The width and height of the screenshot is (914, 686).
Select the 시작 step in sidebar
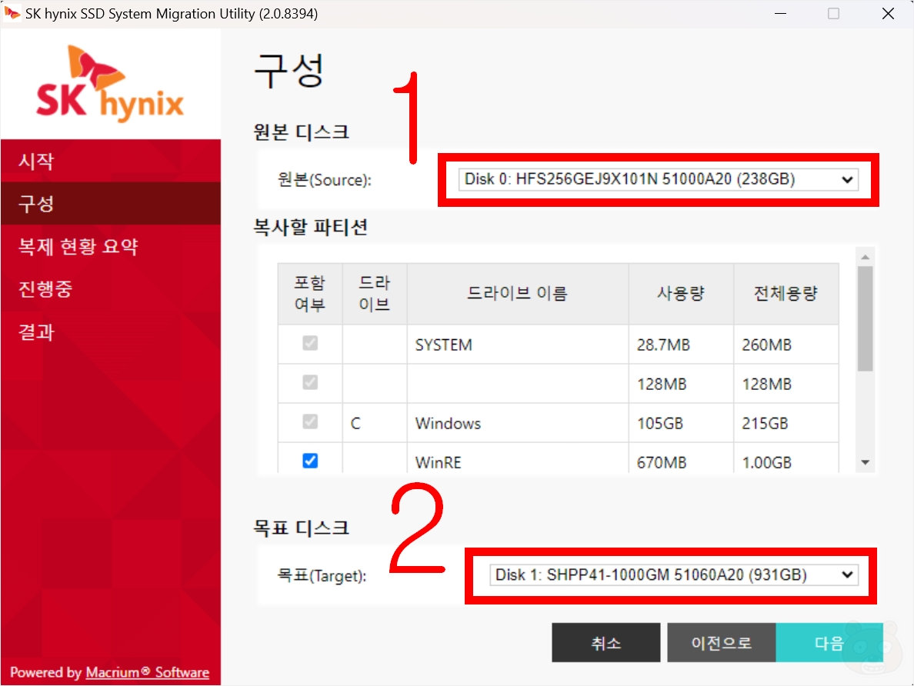click(x=111, y=161)
